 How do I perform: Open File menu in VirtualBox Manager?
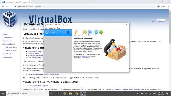pyautogui.click(x=46, y=28)
